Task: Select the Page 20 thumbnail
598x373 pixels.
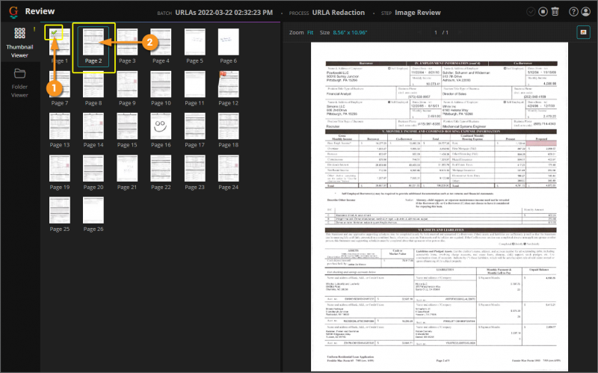Action: coord(93,169)
